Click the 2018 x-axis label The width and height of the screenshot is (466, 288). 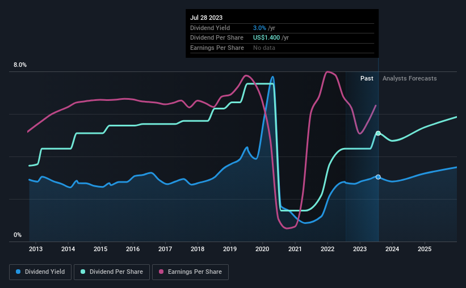pos(198,249)
